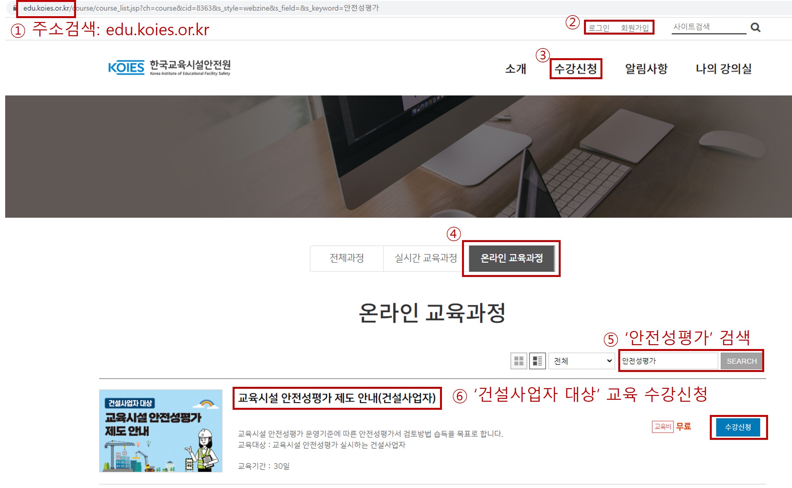792x488 pixels.
Task: Click the browser address bar lock icon
Action: (x=14, y=8)
